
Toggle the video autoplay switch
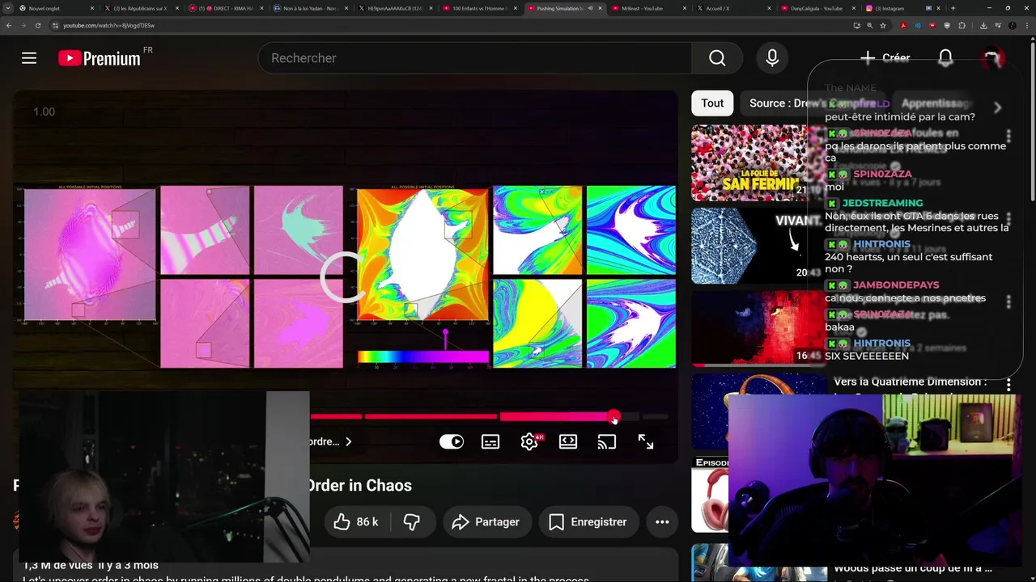coord(452,441)
